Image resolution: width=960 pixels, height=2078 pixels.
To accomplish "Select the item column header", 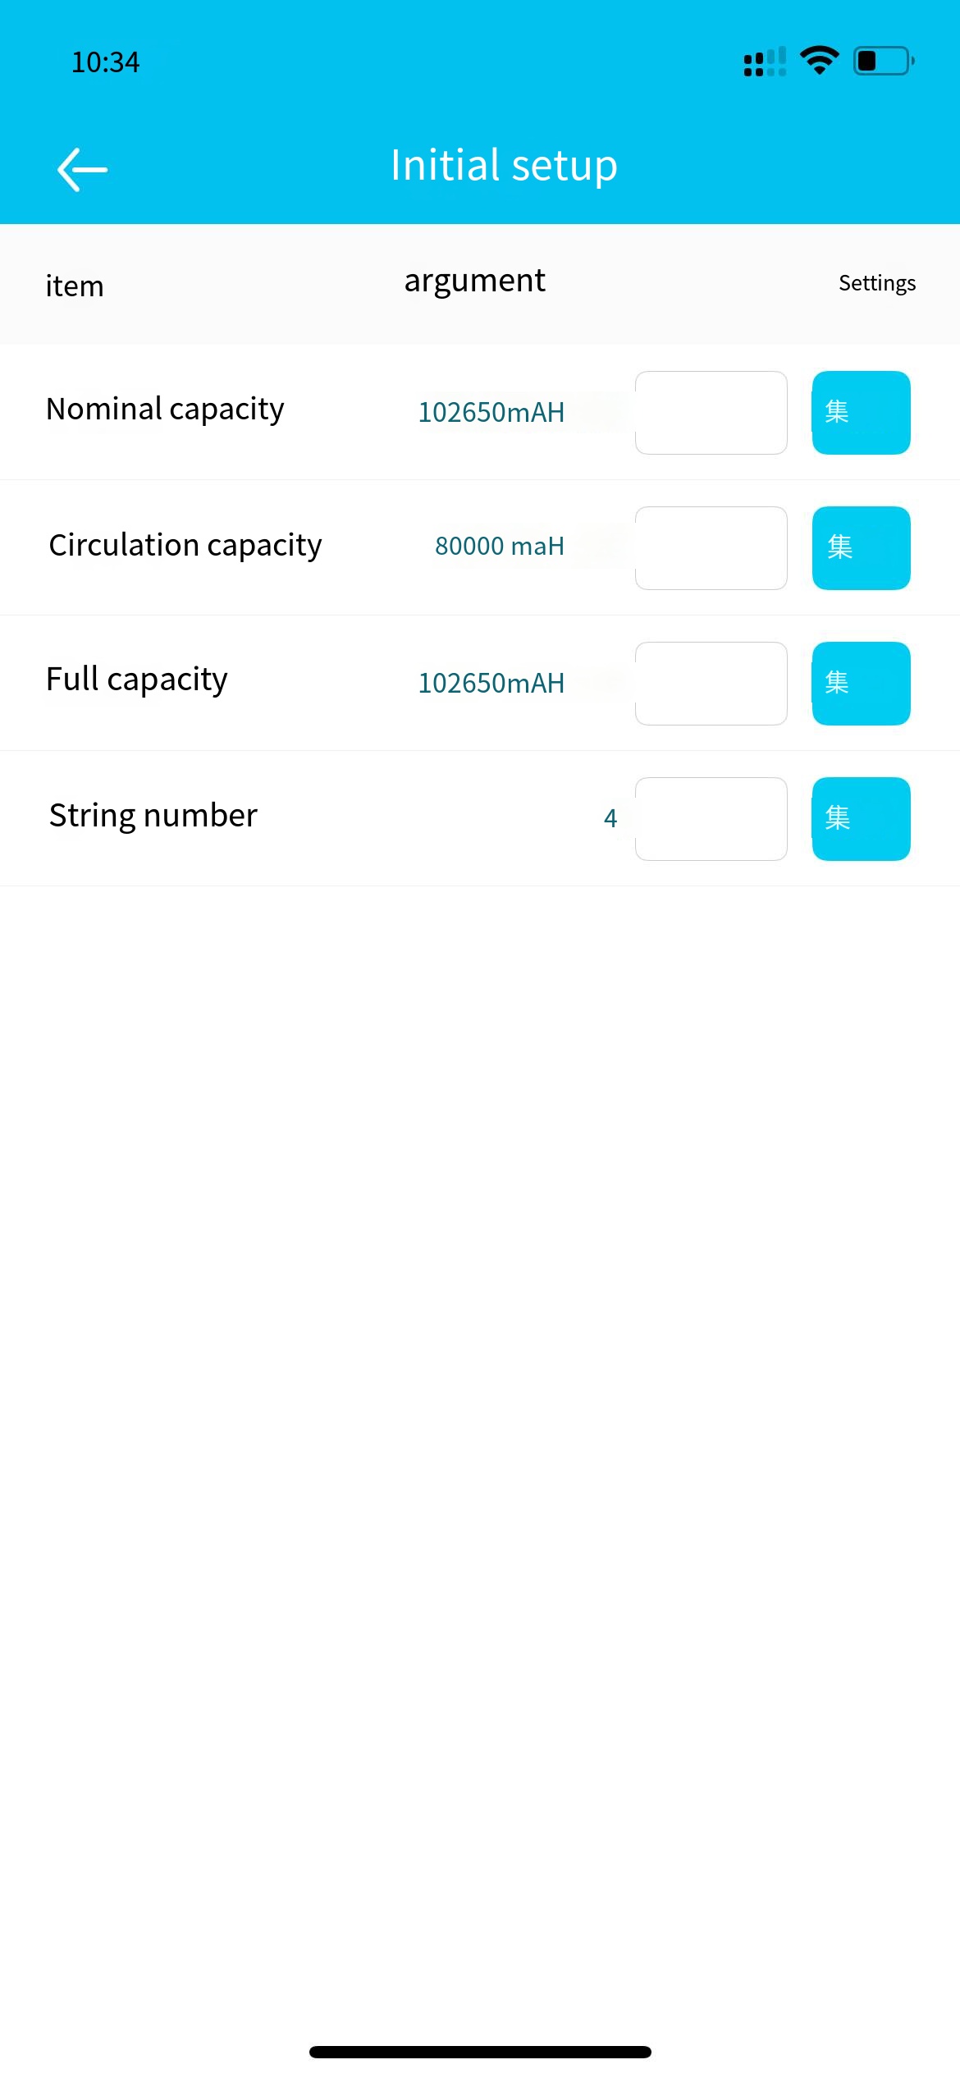I will pyautogui.click(x=75, y=286).
